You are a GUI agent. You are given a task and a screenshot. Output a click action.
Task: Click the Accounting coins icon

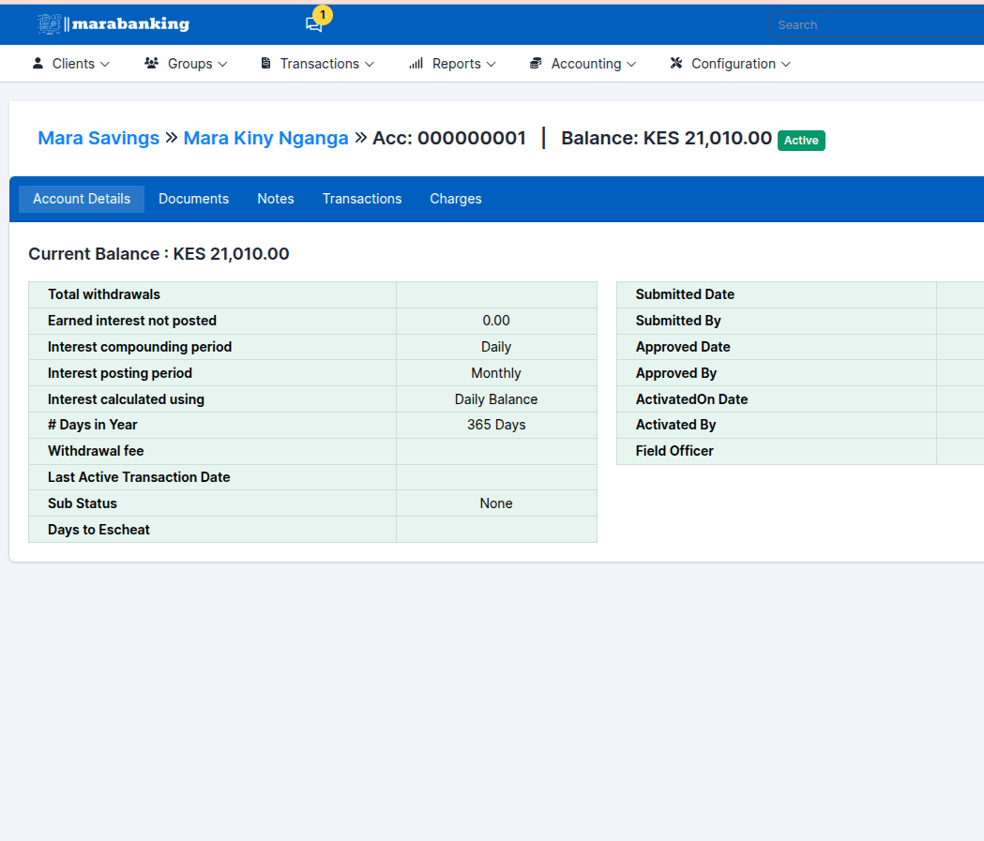pyautogui.click(x=536, y=63)
